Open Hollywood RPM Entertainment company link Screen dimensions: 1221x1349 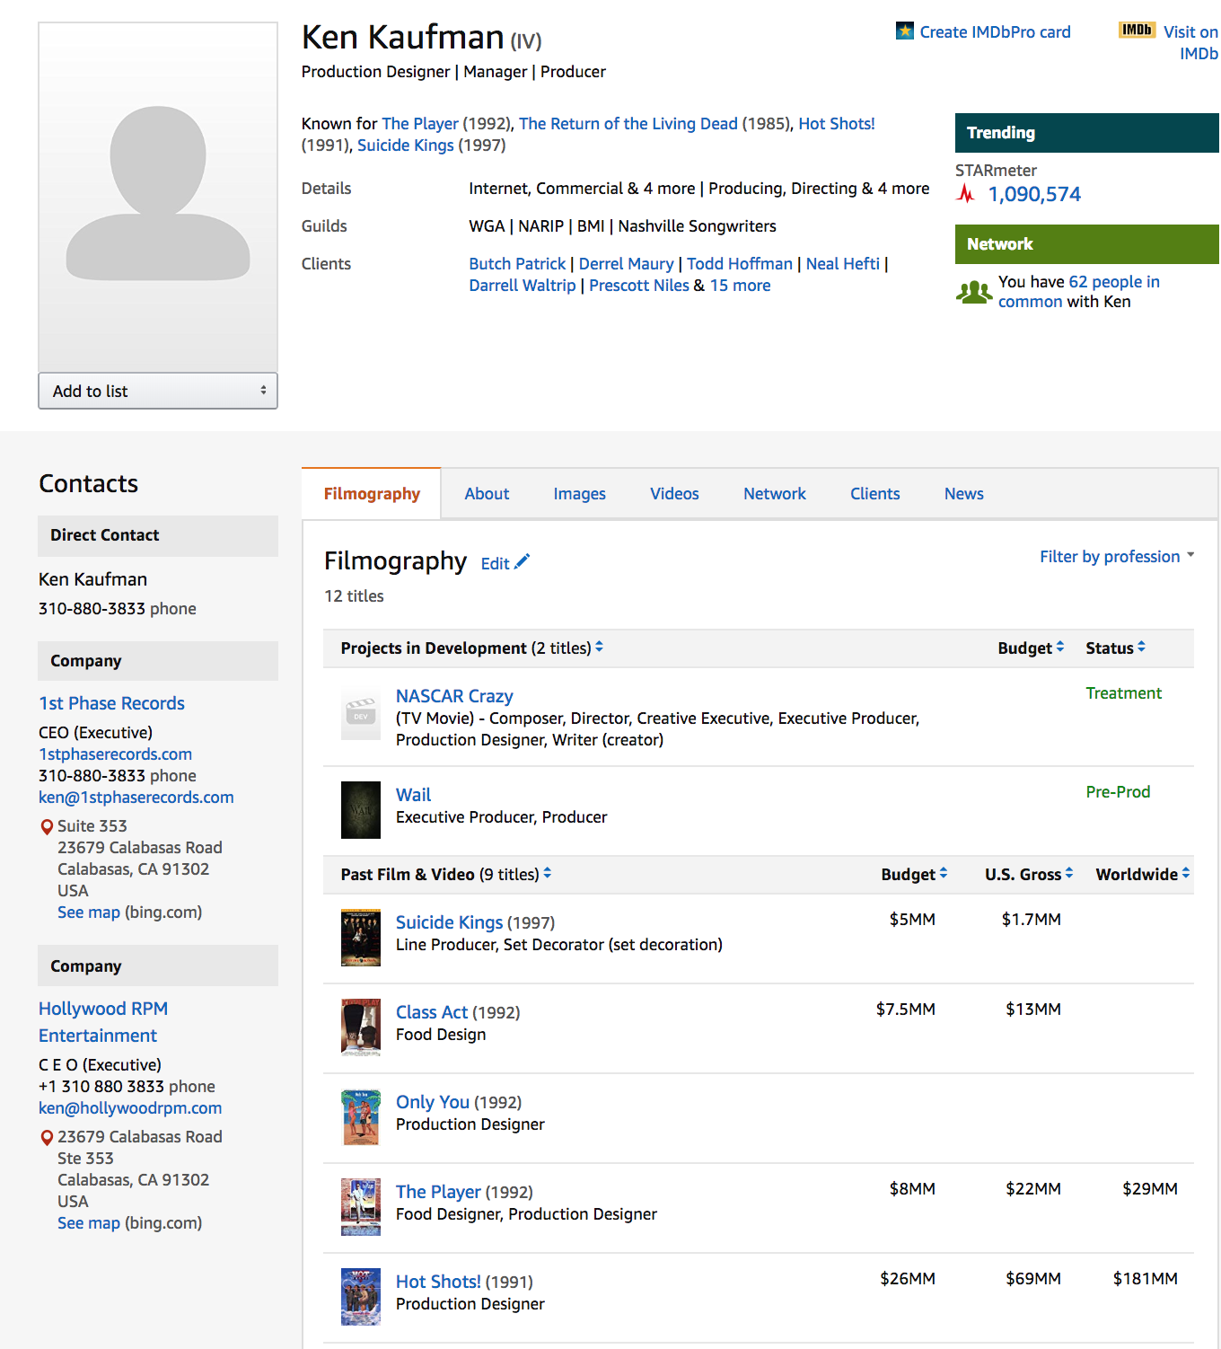(103, 1022)
